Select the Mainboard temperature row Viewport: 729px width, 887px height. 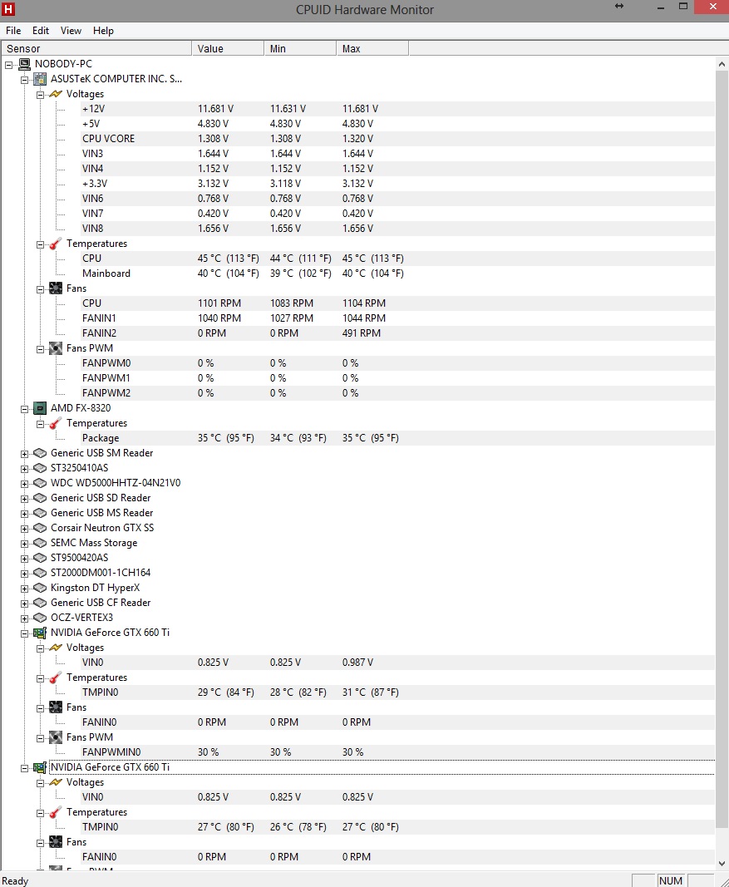coord(397,273)
